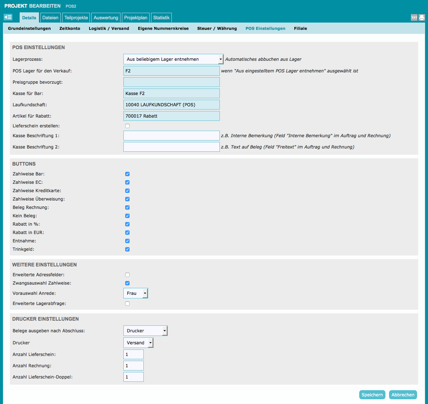Open the Lagerprozess dropdown
Viewport: 428px width, 404px height.
click(x=173, y=59)
